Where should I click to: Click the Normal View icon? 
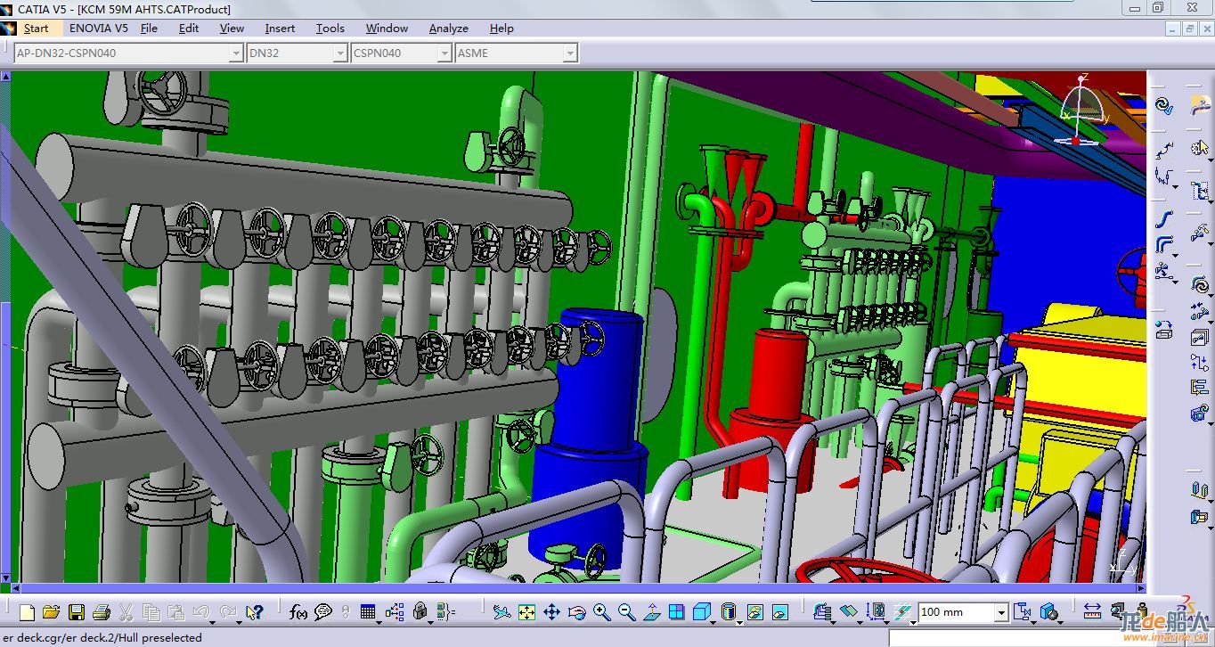(651, 612)
